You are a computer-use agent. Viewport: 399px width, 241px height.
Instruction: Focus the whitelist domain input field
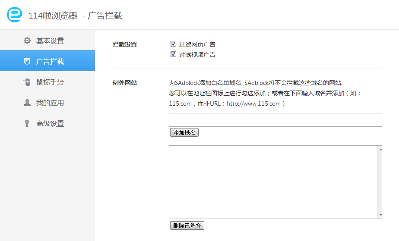(275, 120)
